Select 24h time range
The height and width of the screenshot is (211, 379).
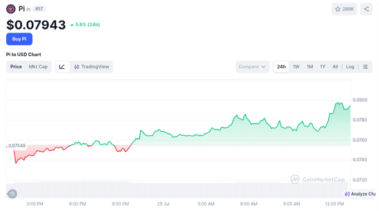281,67
